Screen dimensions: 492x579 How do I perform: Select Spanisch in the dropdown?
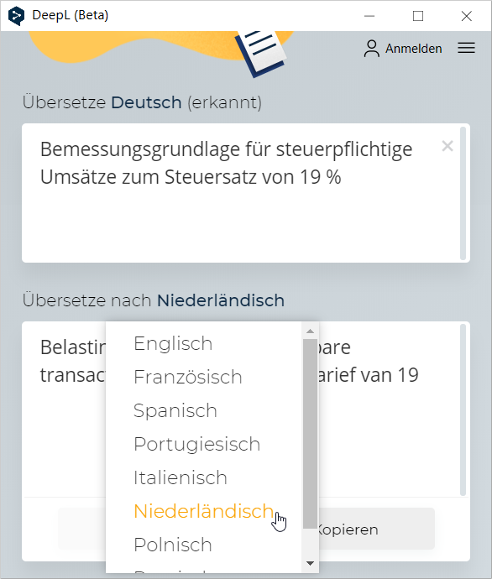175,410
